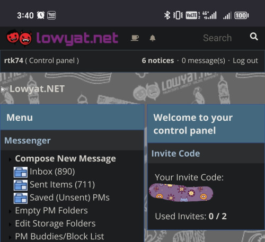Open the 0 message(s) link
This screenshot has height=242, width=265.
pyautogui.click(x=204, y=60)
